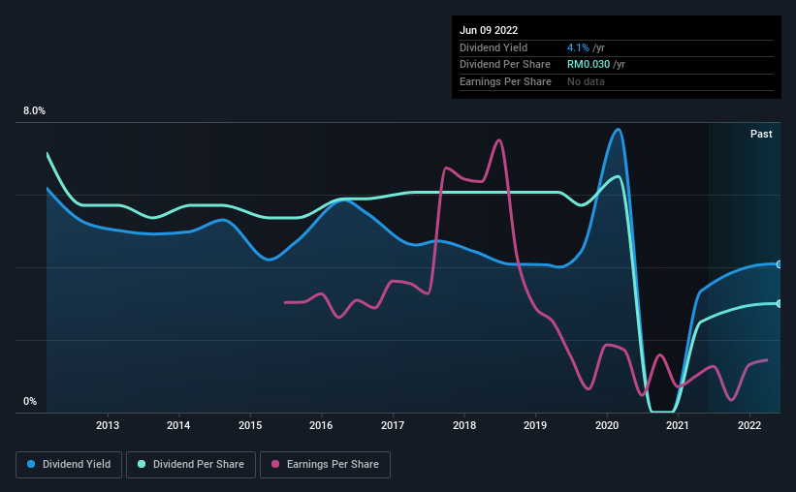Click the 8.0% y-axis label
The image size is (796, 492).
pos(34,110)
